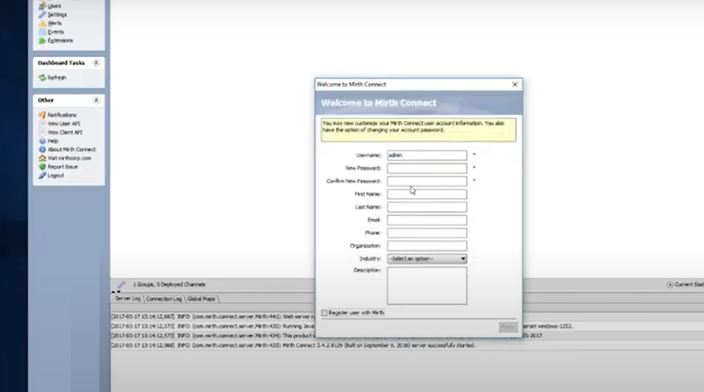
Task: Click the Report Issue icon
Action: (x=42, y=166)
